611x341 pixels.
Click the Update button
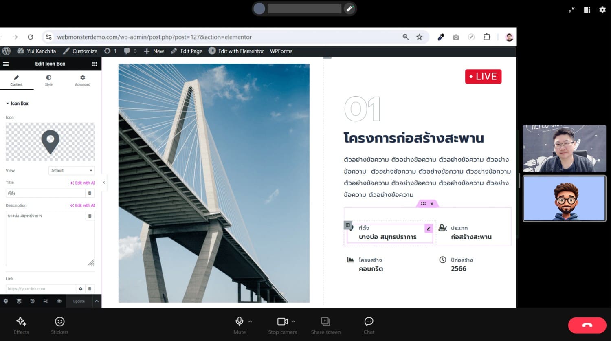point(79,301)
